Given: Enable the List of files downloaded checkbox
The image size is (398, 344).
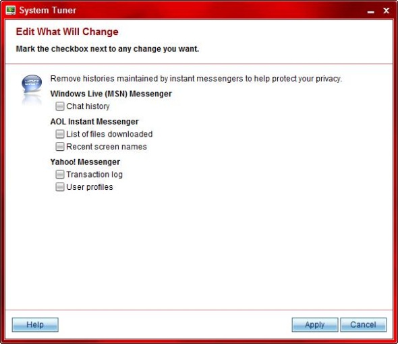Looking at the screenshot, I should pyautogui.click(x=60, y=134).
